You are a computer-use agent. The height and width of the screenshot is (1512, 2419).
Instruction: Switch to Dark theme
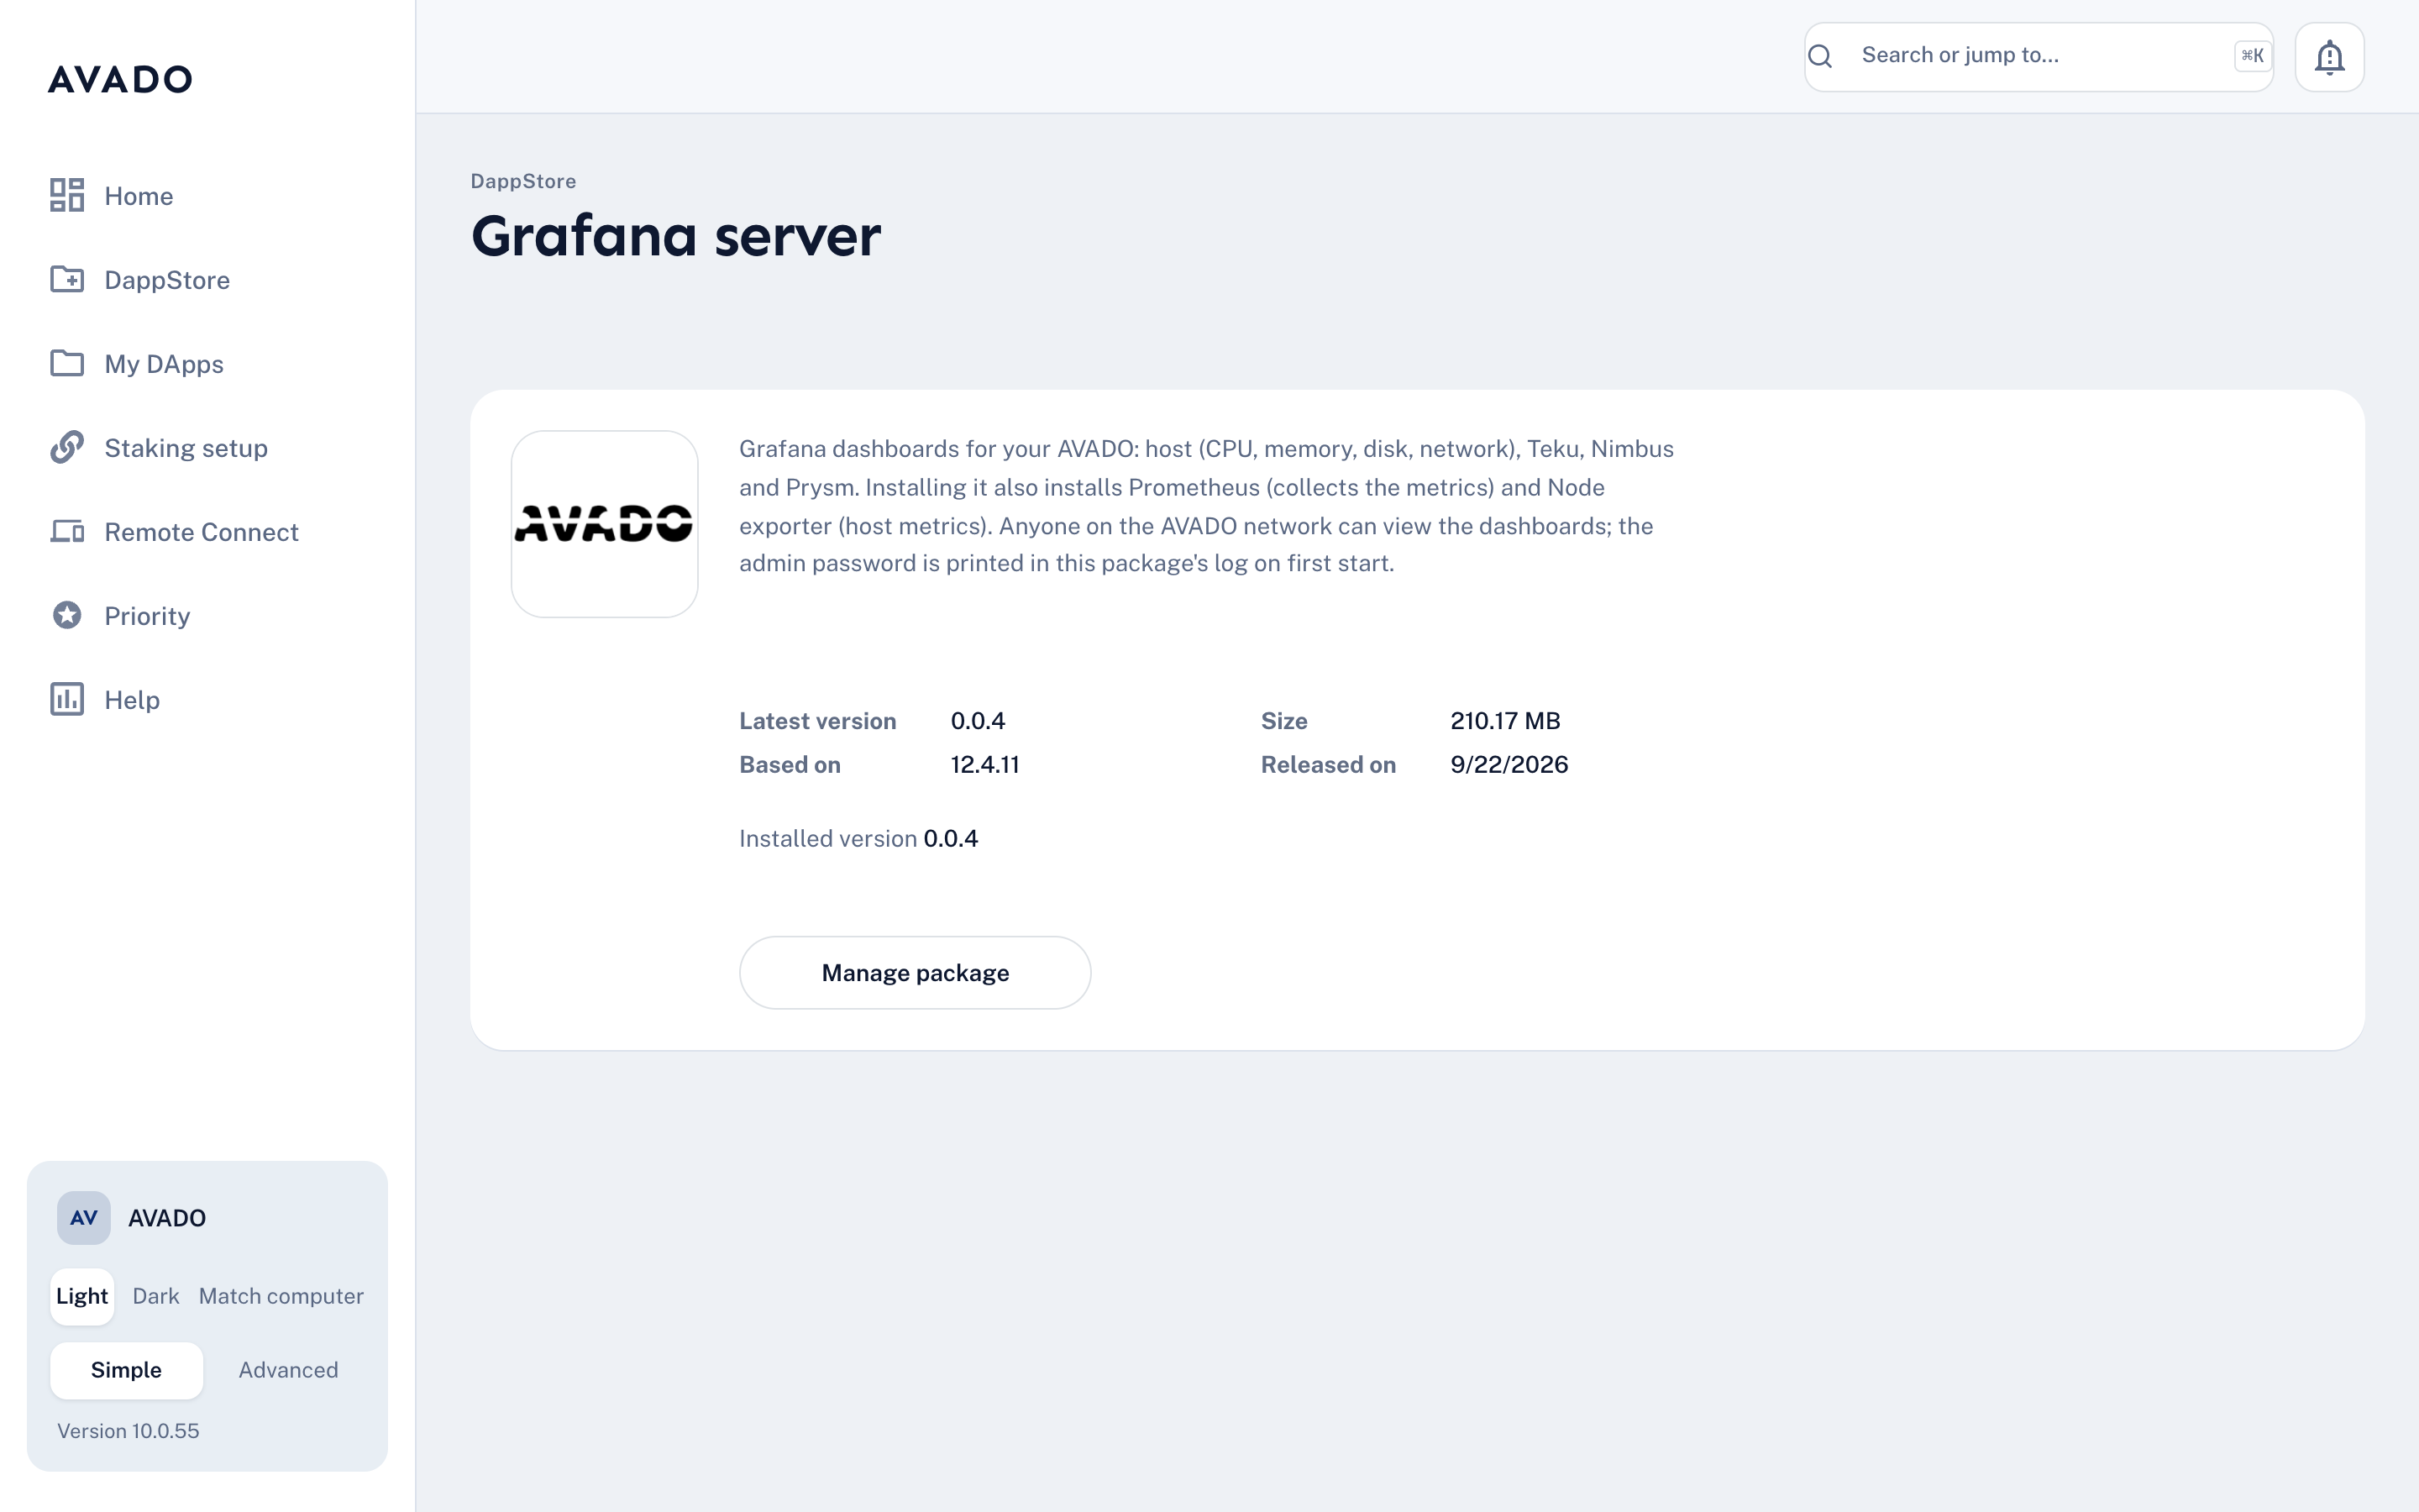[156, 1296]
